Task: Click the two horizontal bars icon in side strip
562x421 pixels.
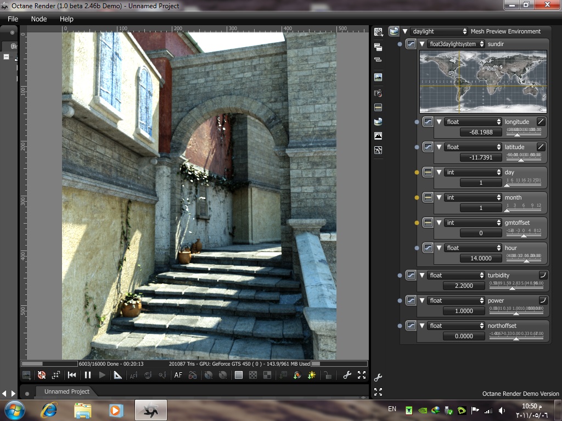Action: coord(378,59)
